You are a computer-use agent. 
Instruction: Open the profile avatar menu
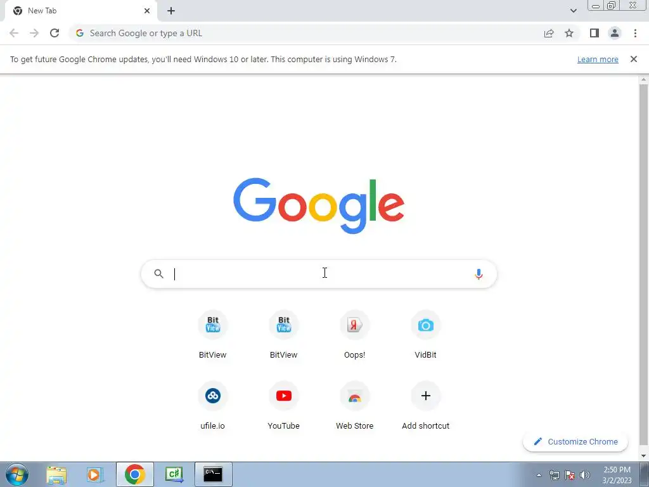point(615,33)
